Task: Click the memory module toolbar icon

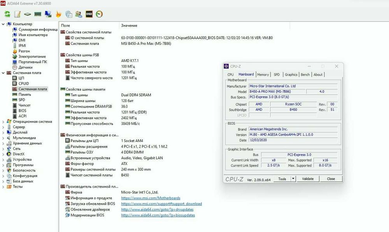Action: (x=38, y=14)
